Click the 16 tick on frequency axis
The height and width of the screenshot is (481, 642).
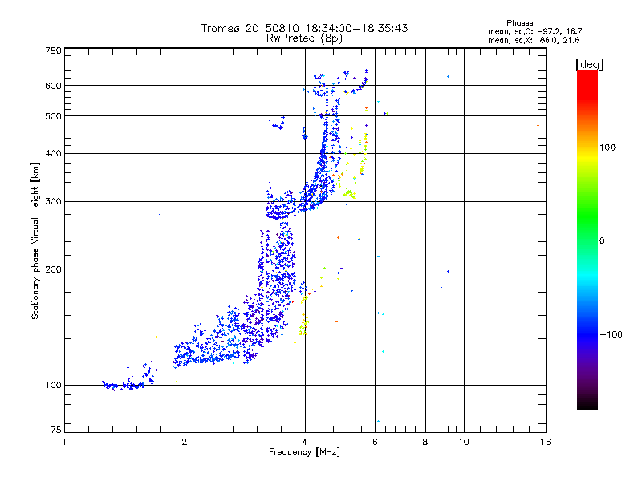tap(546, 442)
